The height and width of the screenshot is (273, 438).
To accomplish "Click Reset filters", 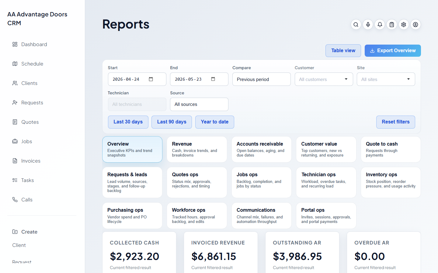I will tap(395, 122).
